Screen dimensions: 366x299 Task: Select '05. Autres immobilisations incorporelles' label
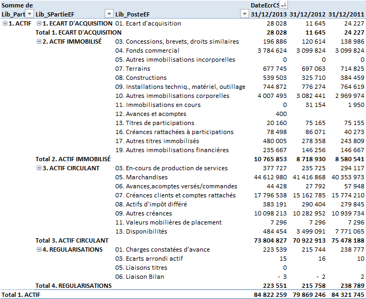175,60
